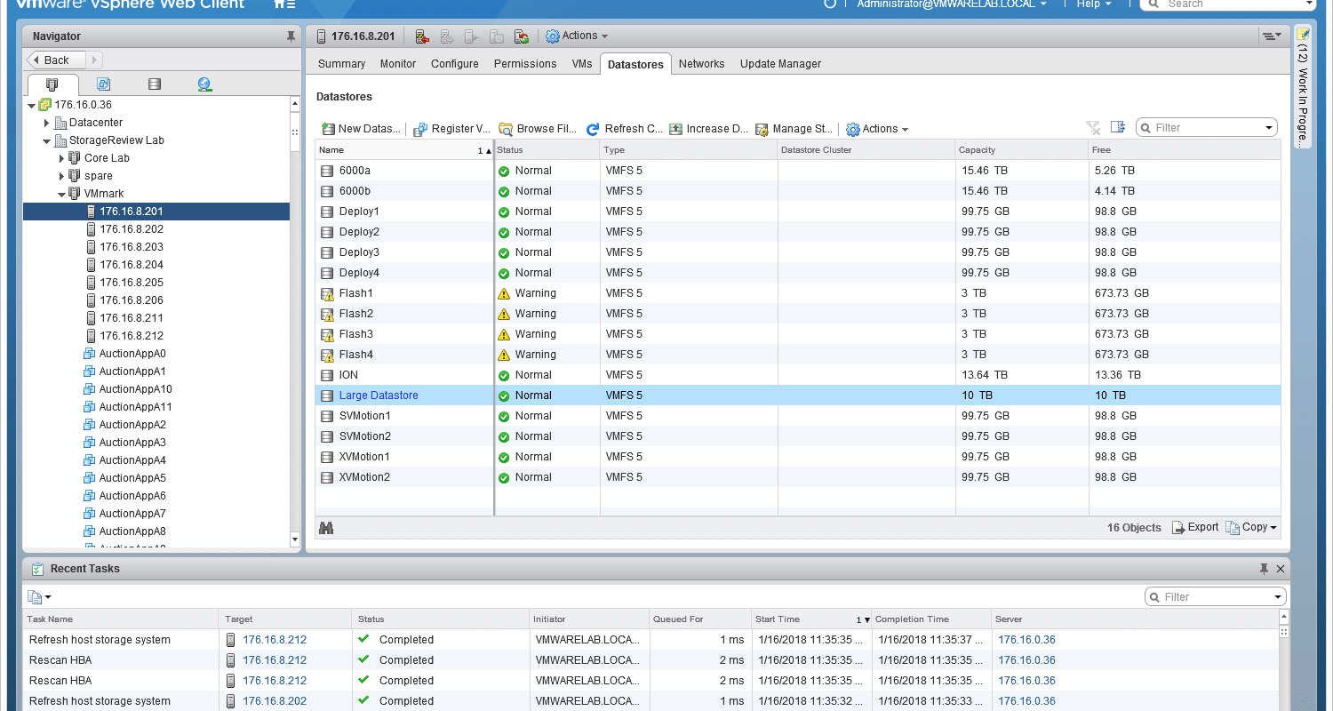The width and height of the screenshot is (1333, 711).
Task: Open the Copy dropdown below table
Action: [1251, 527]
